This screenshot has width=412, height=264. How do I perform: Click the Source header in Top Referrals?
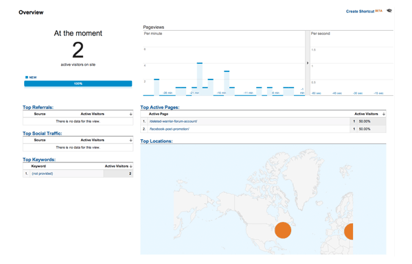pos(40,114)
